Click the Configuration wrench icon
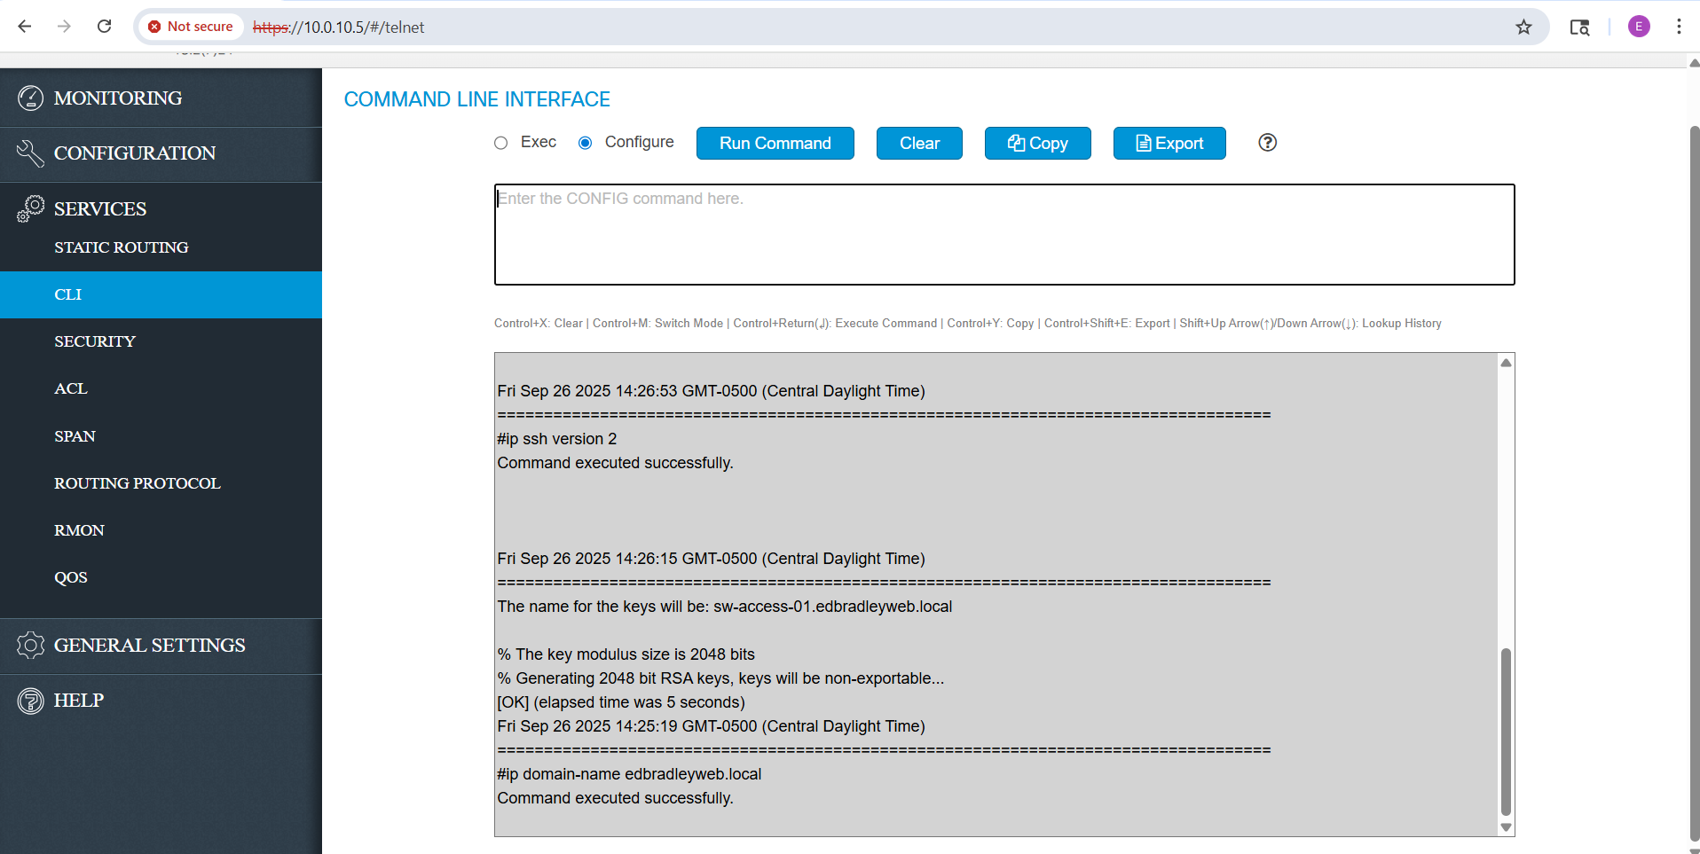 (x=30, y=153)
